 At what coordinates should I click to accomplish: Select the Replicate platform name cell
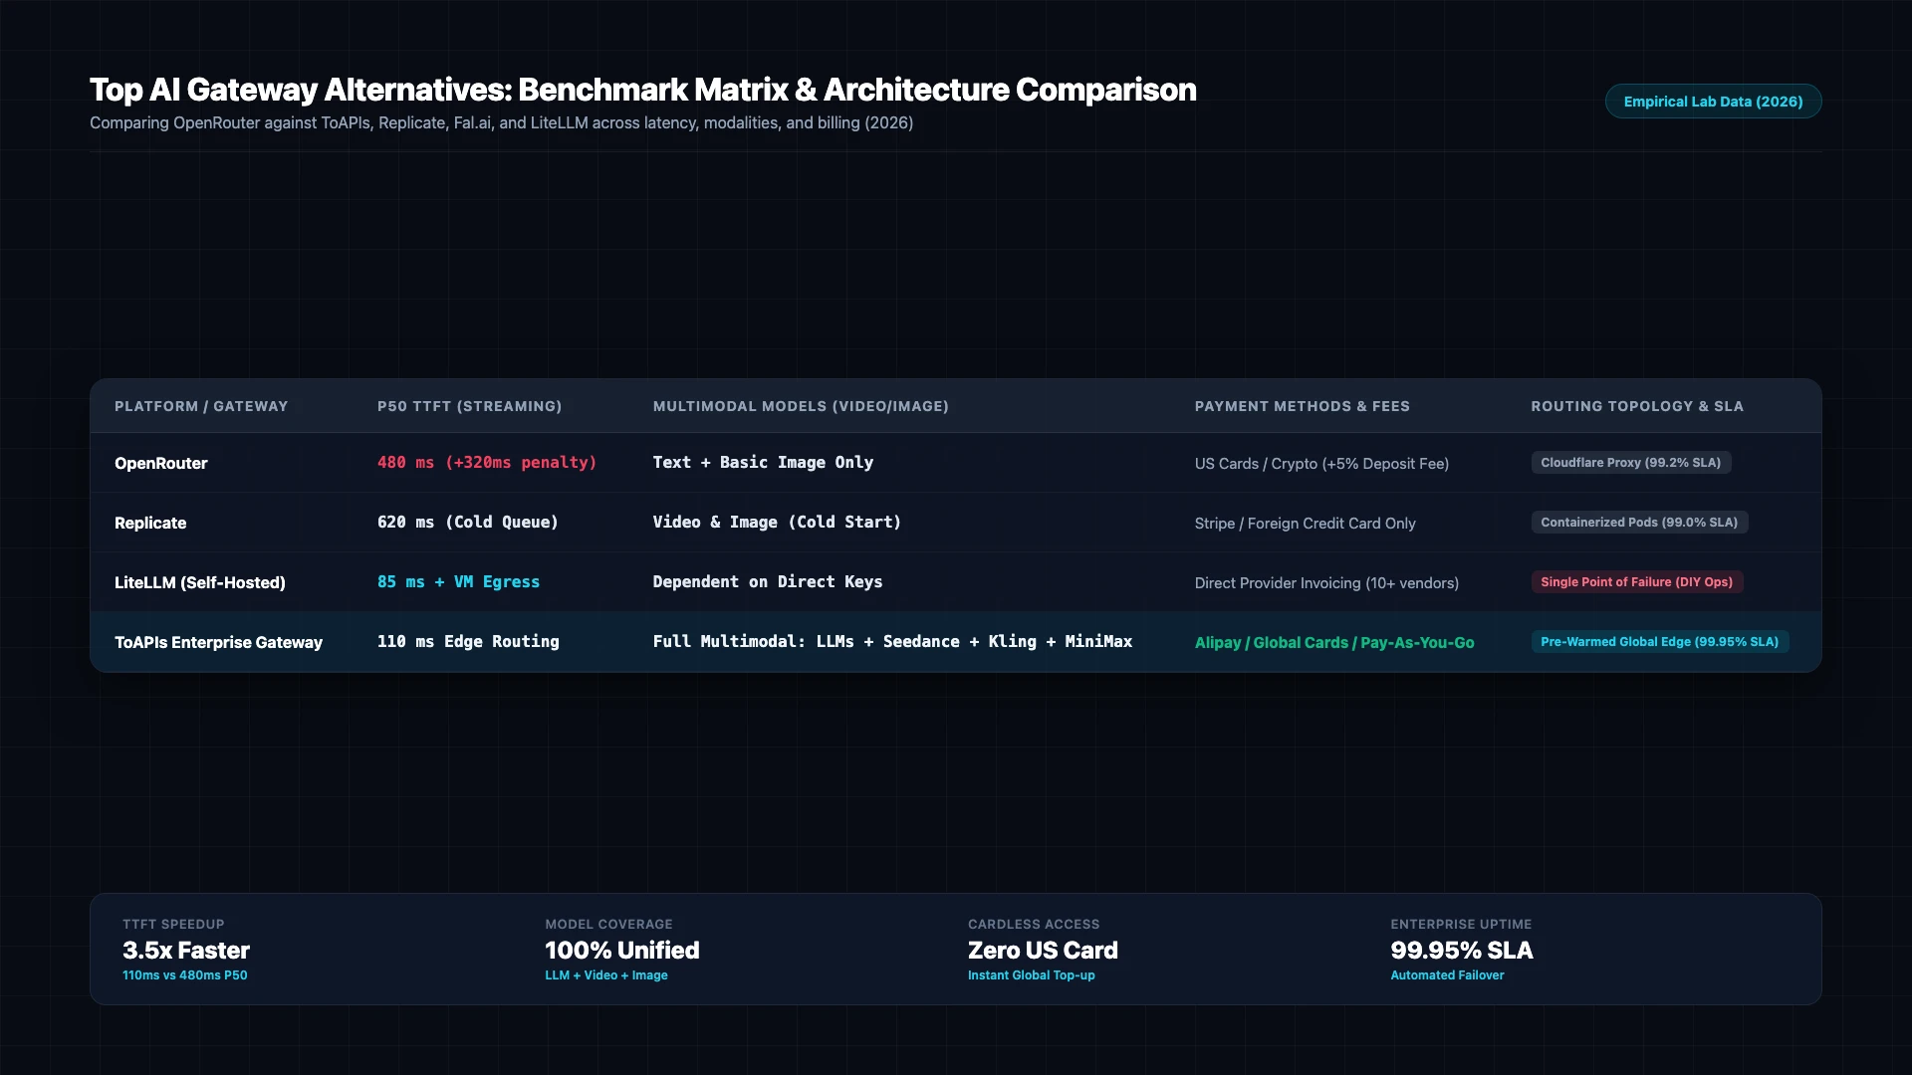[x=150, y=523]
